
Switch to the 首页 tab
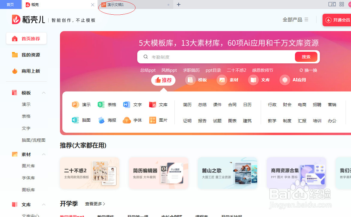pyautogui.click(x=10, y=4)
